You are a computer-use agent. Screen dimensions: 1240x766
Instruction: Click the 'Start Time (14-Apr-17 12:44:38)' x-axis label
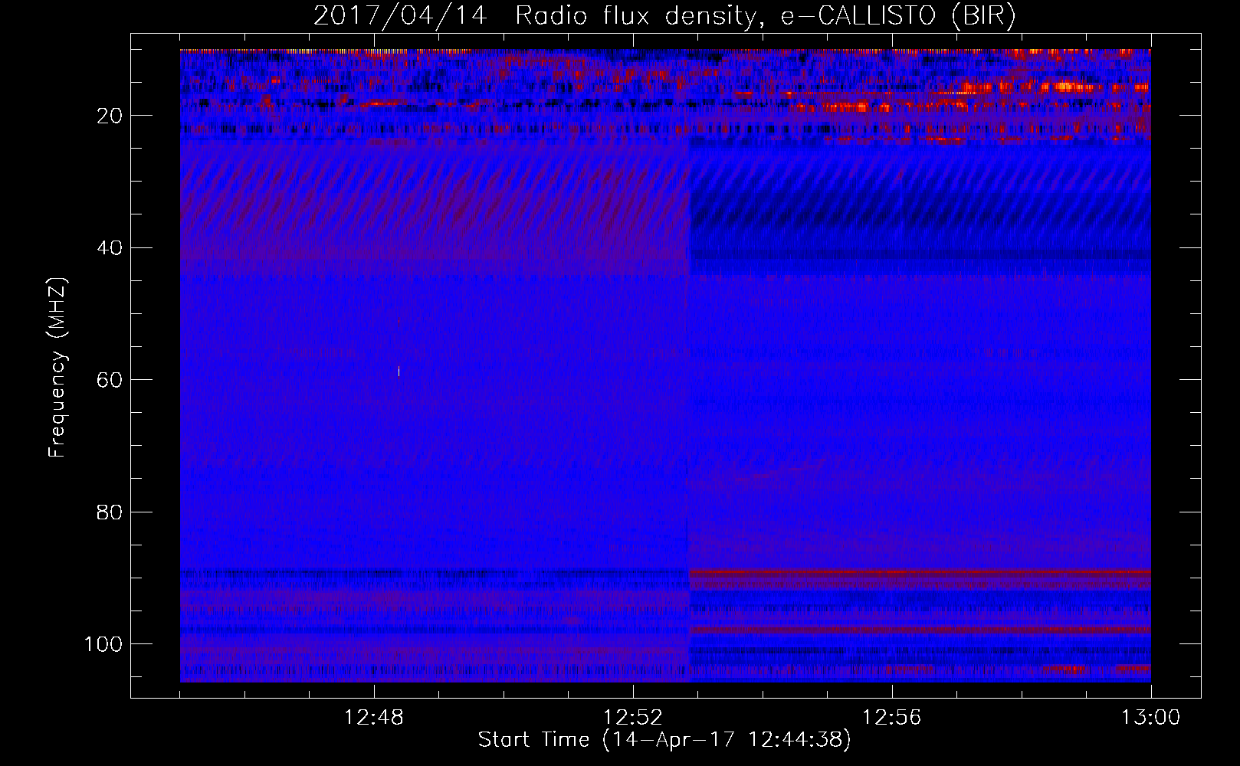pyautogui.click(x=664, y=740)
